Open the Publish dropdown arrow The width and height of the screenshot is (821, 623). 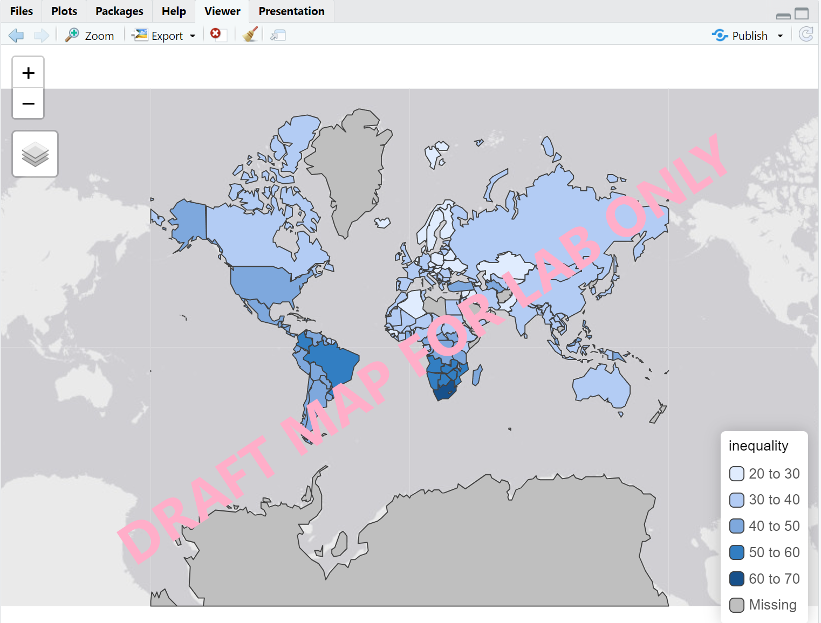pos(780,36)
